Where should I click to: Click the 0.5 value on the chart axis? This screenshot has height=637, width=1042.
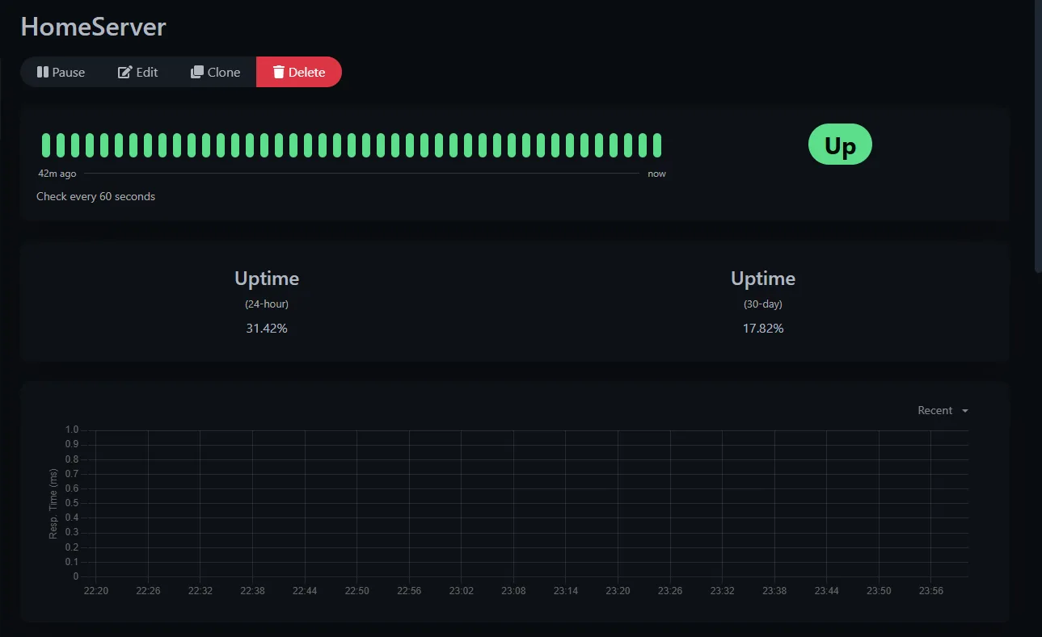(72, 503)
